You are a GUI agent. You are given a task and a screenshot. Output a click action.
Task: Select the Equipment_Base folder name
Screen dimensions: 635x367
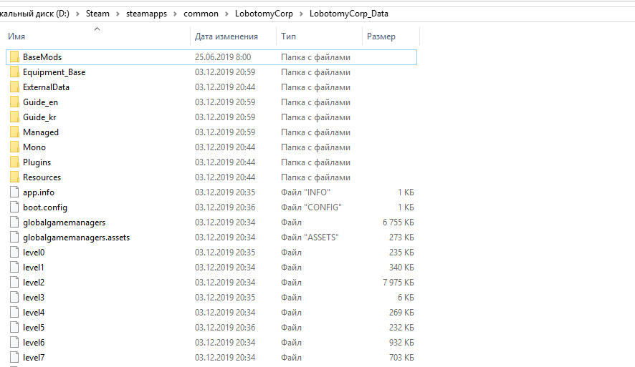point(54,72)
